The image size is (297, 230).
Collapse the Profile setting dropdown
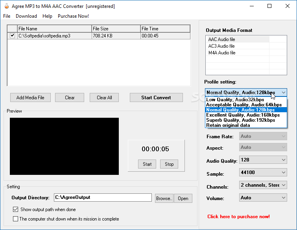click(x=283, y=93)
